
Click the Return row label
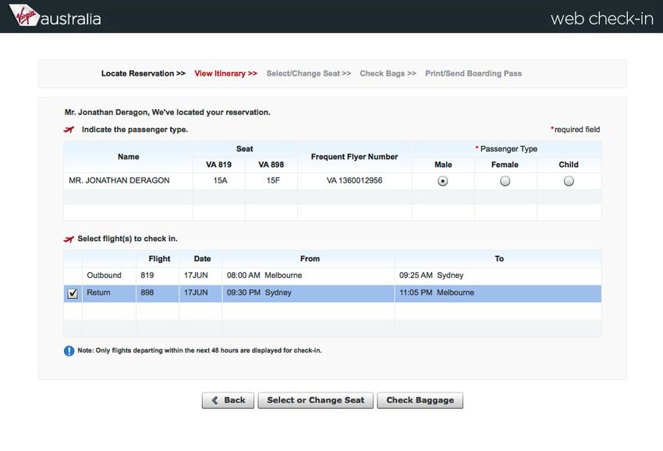click(98, 293)
